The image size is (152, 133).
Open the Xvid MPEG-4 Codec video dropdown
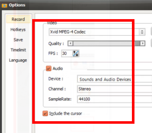point(97,32)
